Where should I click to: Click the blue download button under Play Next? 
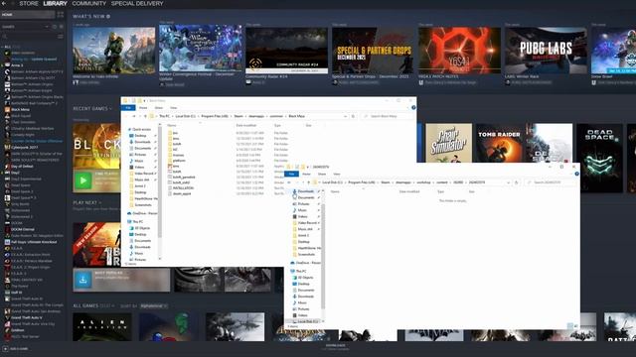(82, 280)
